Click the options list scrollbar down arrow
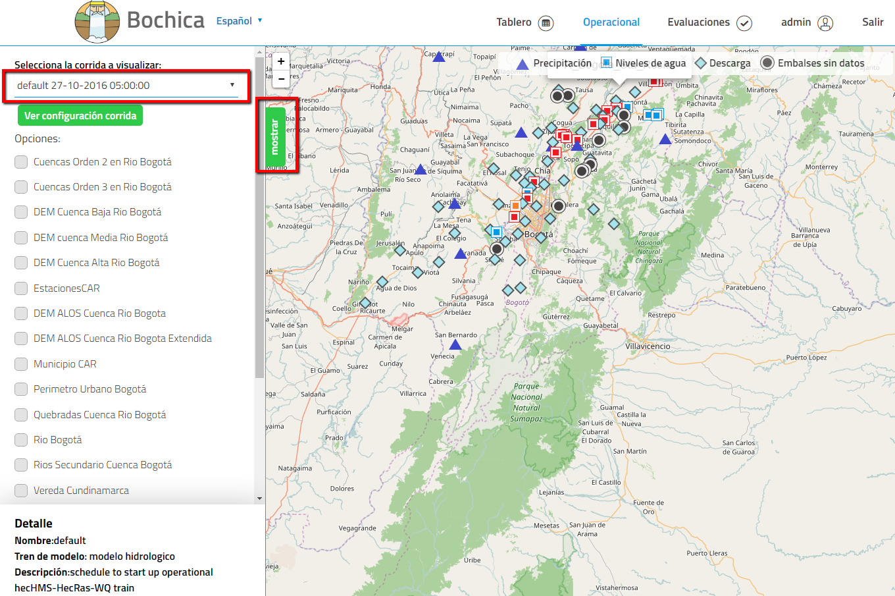 click(x=259, y=499)
